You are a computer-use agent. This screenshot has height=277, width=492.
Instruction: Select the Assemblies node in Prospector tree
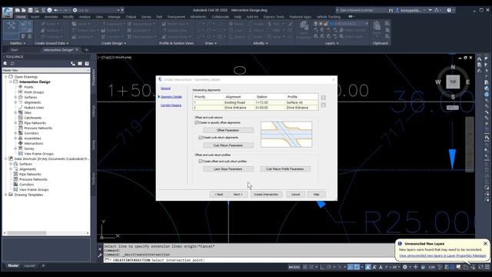coord(32,138)
